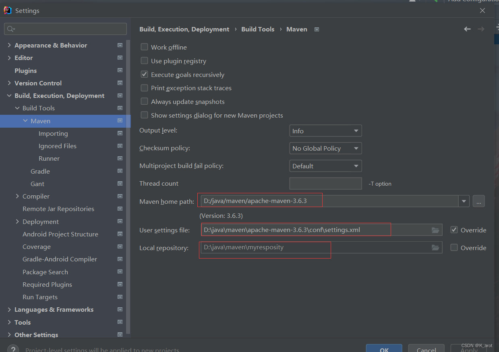Collapse the Maven tree node

pyautogui.click(x=25, y=121)
